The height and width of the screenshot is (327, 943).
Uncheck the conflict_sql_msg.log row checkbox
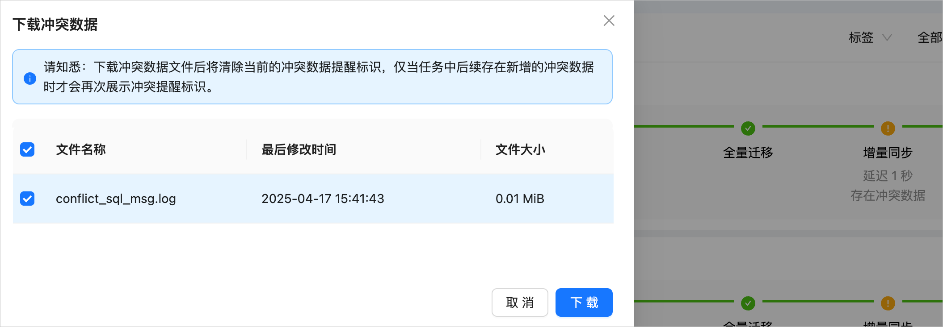(27, 199)
